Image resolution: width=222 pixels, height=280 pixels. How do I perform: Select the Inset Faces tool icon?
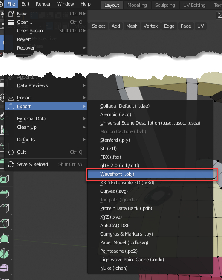click(4, 179)
